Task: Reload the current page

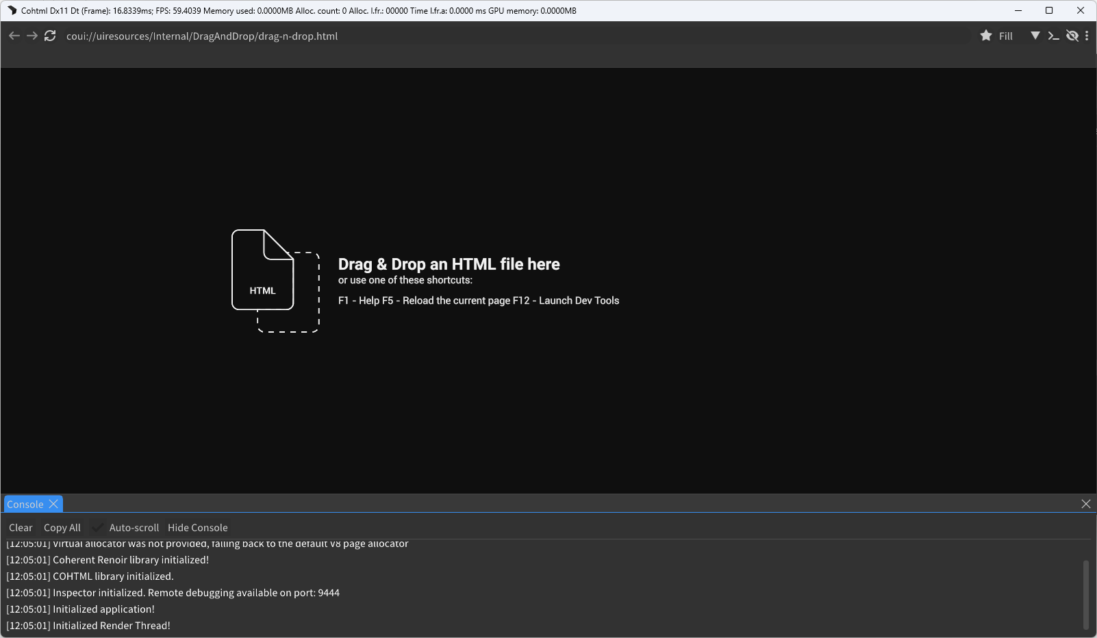Action: pyautogui.click(x=50, y=36)
